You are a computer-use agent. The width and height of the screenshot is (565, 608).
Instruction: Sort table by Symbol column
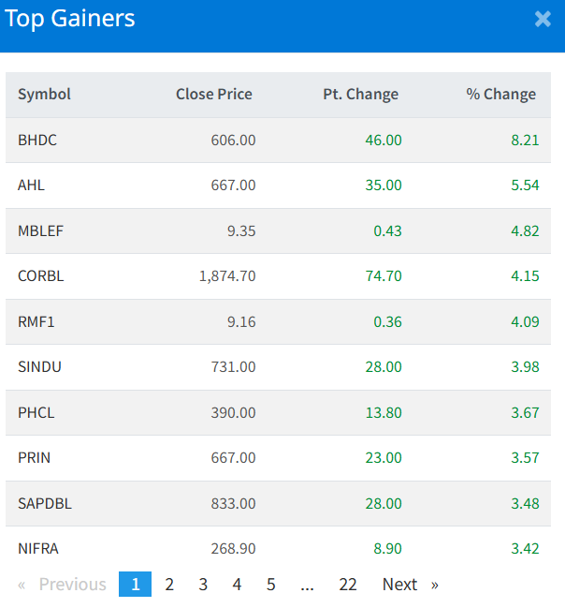pyautogui.click(x=44, y=94)
